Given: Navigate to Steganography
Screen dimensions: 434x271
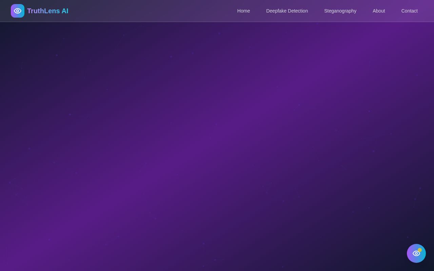Looking at the screenshot, I should [x=340, y=11].
